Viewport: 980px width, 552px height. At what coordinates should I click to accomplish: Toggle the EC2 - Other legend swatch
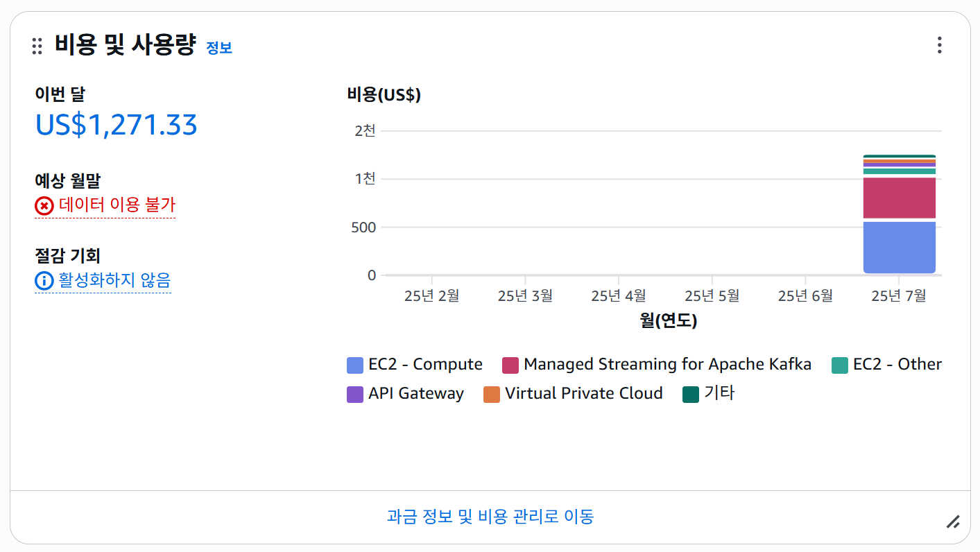[x=840, y=365]
